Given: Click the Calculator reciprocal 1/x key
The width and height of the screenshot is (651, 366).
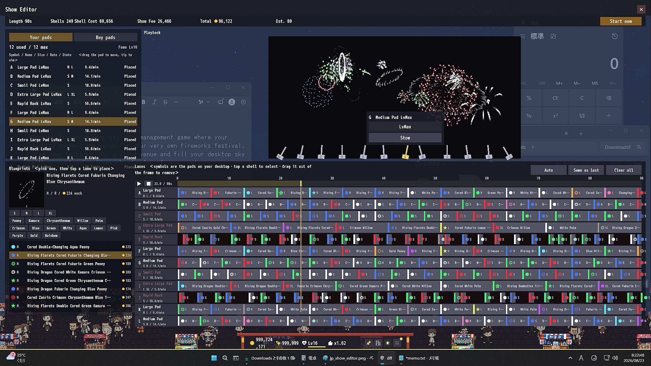Looking at the screenshot, I should click(x=529, y=116).
